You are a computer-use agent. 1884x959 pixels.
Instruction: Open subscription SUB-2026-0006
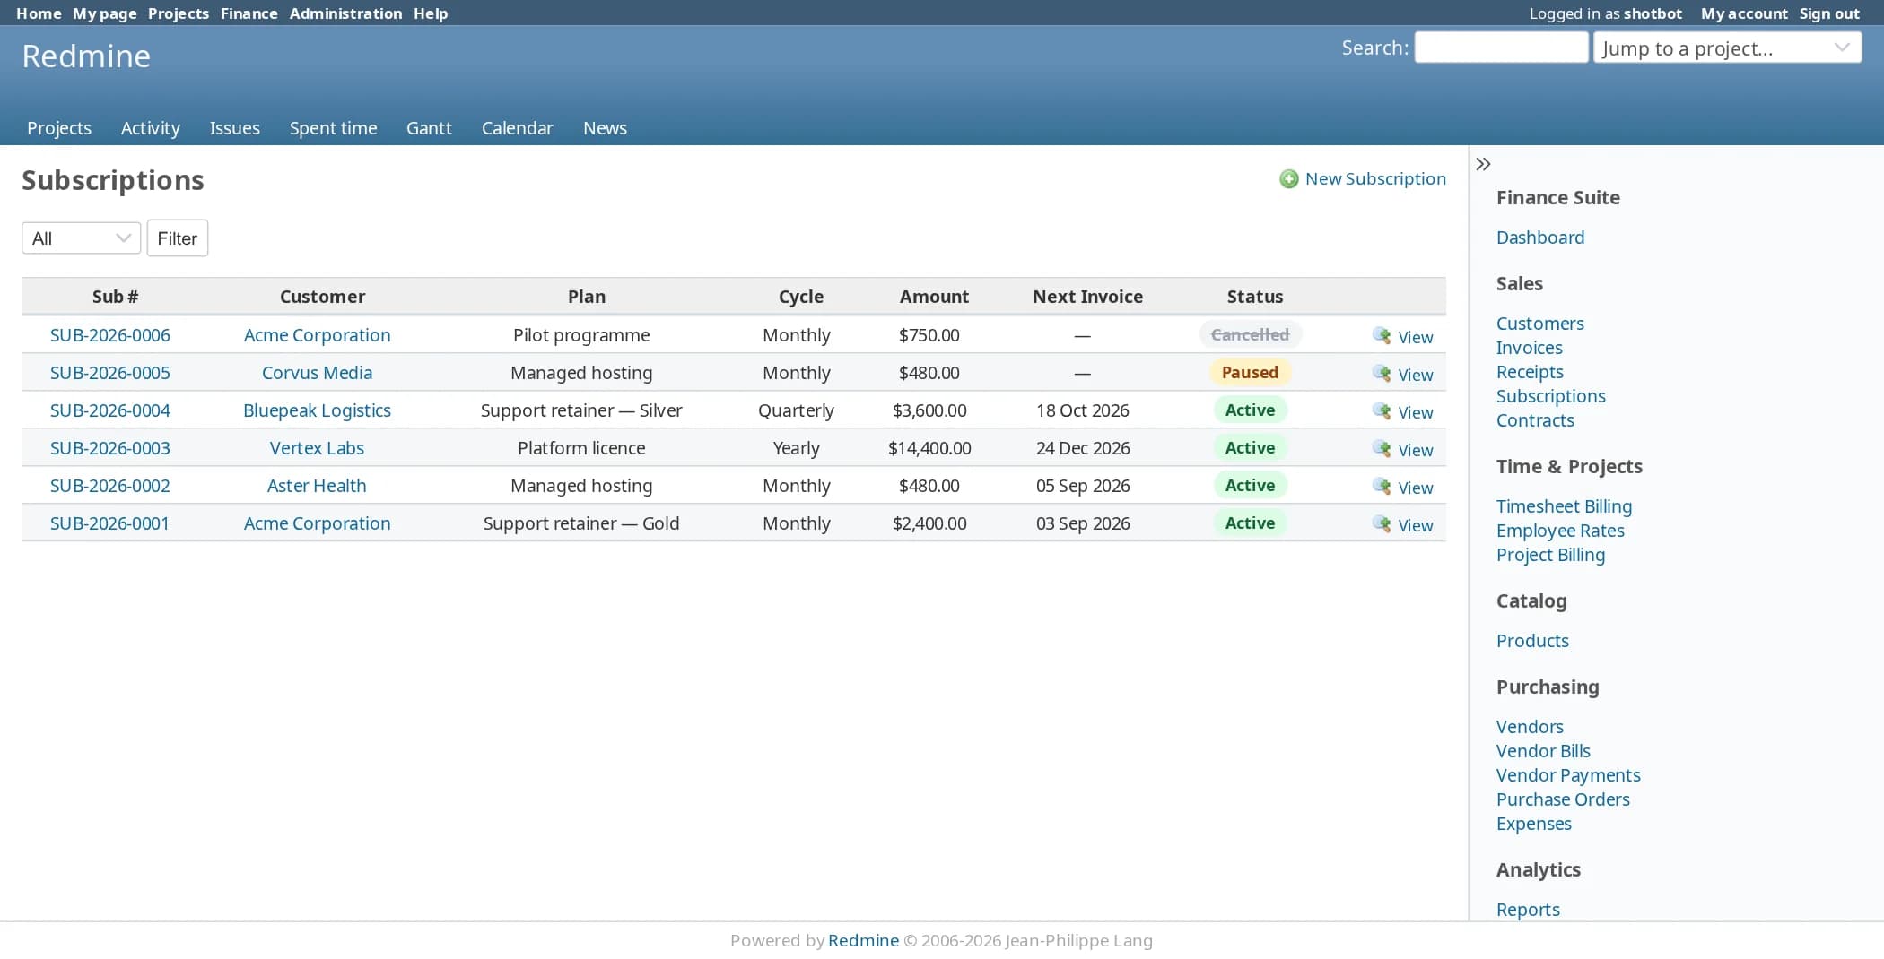[110, 335]
